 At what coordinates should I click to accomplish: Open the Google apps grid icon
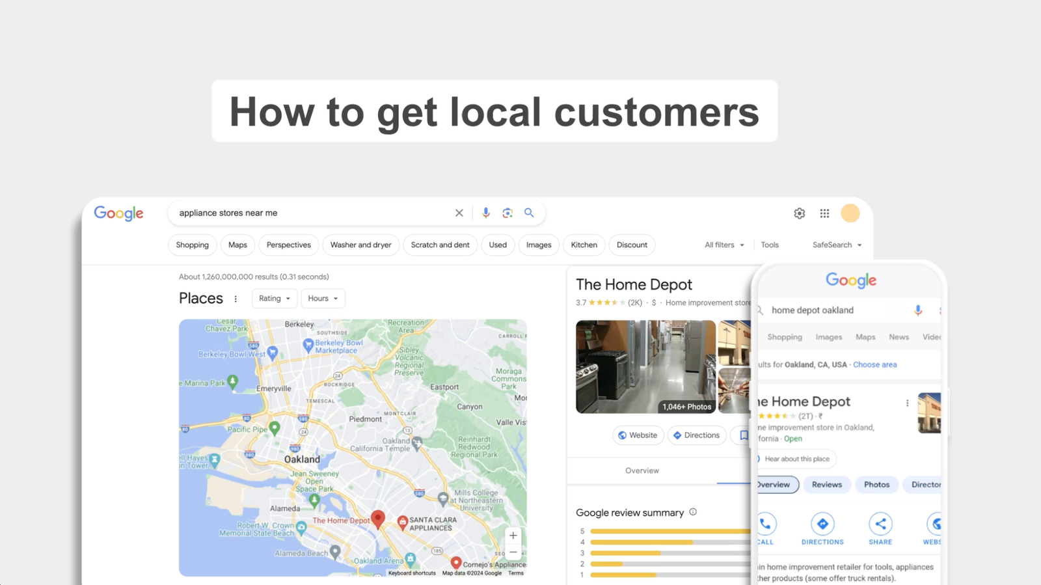click(x=824, y=213)
